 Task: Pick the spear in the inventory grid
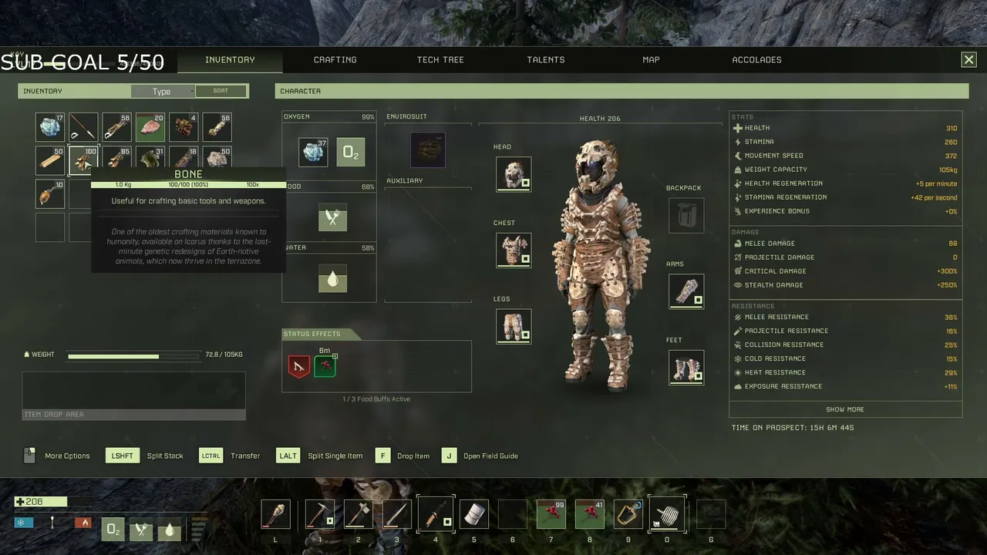point(83,127)
